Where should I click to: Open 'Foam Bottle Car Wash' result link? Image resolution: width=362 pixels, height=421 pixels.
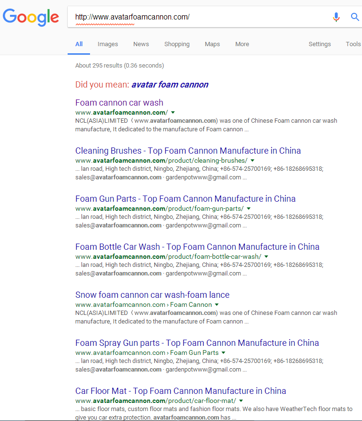197,247
